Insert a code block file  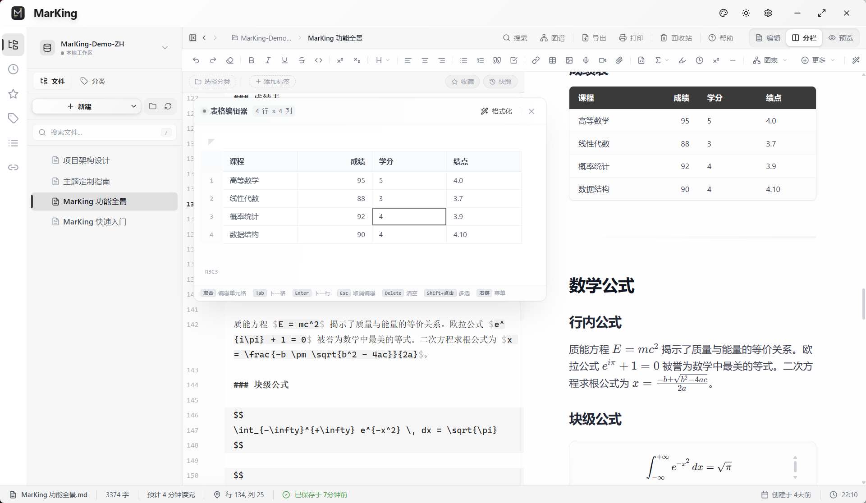pos(641,60)
